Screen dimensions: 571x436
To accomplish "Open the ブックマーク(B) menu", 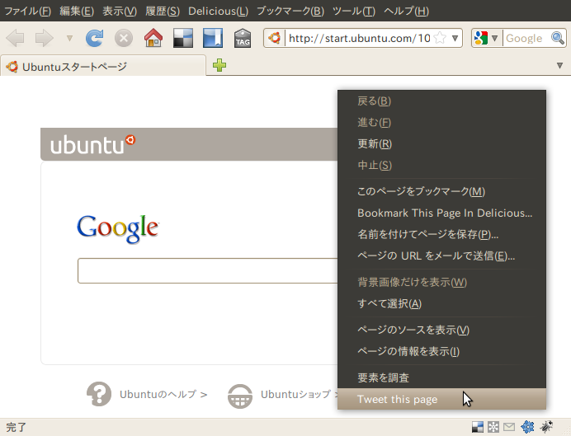I will click(x=290, y=12).
